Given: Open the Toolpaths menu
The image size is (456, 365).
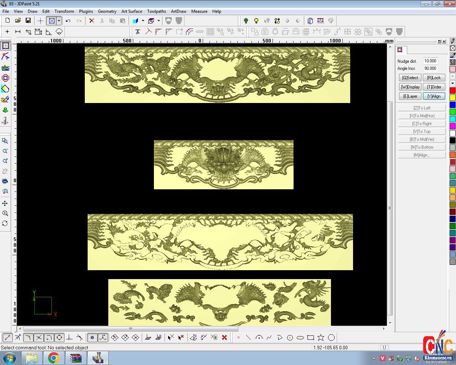Looking at the screenshot, I should [156, 11].
